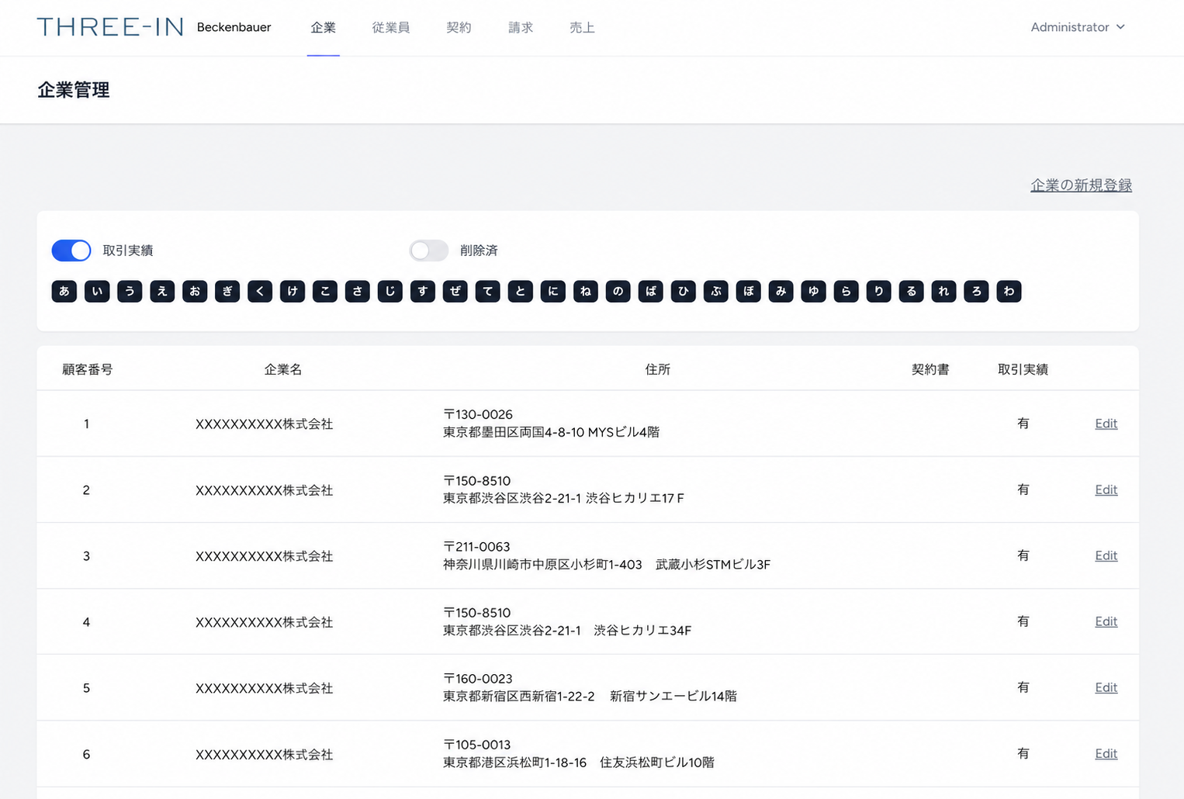The height and width of the screenshot is (799, 1184).
Task: Filter companies by る
Action: pos(912,292)
